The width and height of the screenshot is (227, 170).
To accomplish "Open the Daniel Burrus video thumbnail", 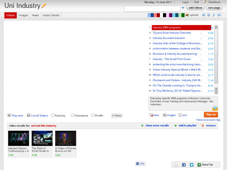I will [66, 138].
